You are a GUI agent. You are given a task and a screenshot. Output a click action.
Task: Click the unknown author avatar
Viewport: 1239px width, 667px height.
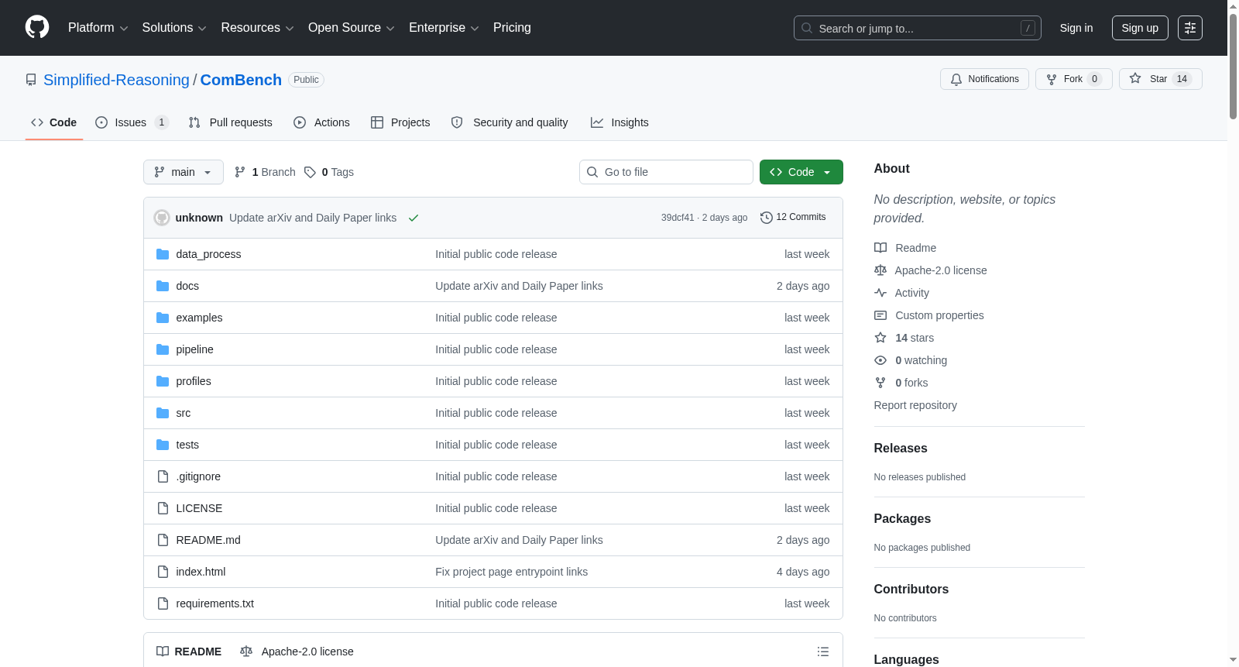[x=162, y=218]
